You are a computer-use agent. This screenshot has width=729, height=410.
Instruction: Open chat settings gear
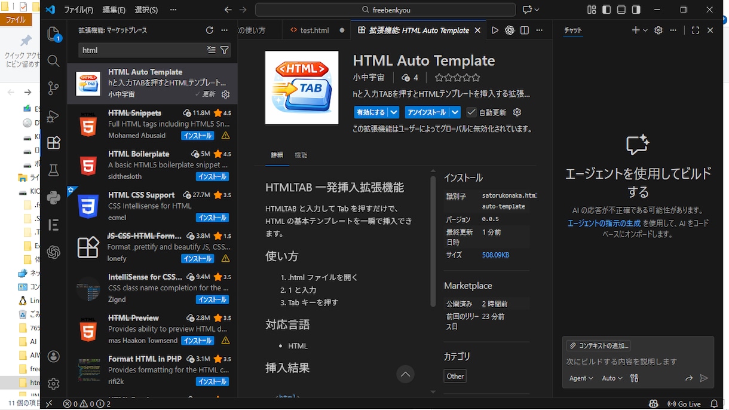click(x=658, y=30)
